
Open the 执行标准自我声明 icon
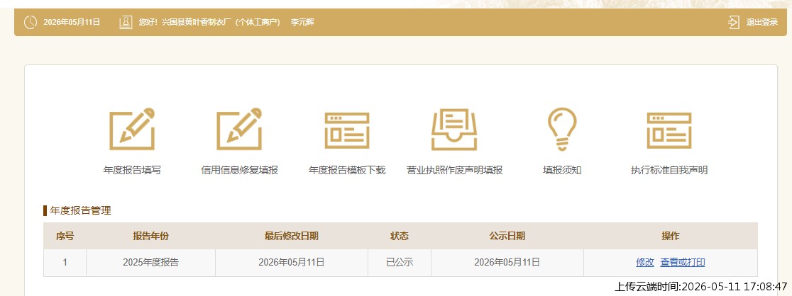tap(669, 130)
